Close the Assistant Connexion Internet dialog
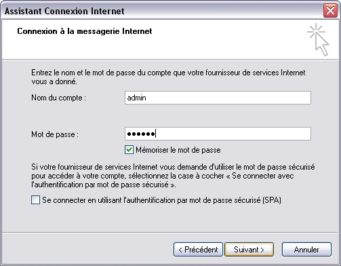This screenshot has height=266, width=341. coord(330,10)
